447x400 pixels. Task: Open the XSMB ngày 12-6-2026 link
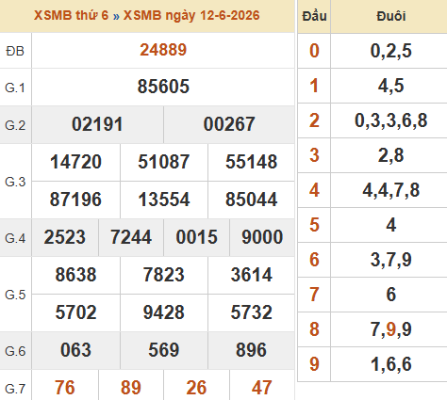coord(191,15)
